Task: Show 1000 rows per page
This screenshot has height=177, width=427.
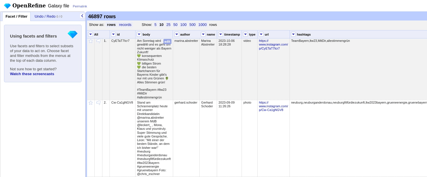Action: tap(202, 24)
